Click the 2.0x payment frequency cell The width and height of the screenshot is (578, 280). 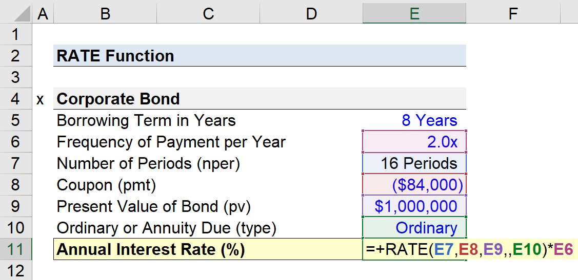(414, 142)
